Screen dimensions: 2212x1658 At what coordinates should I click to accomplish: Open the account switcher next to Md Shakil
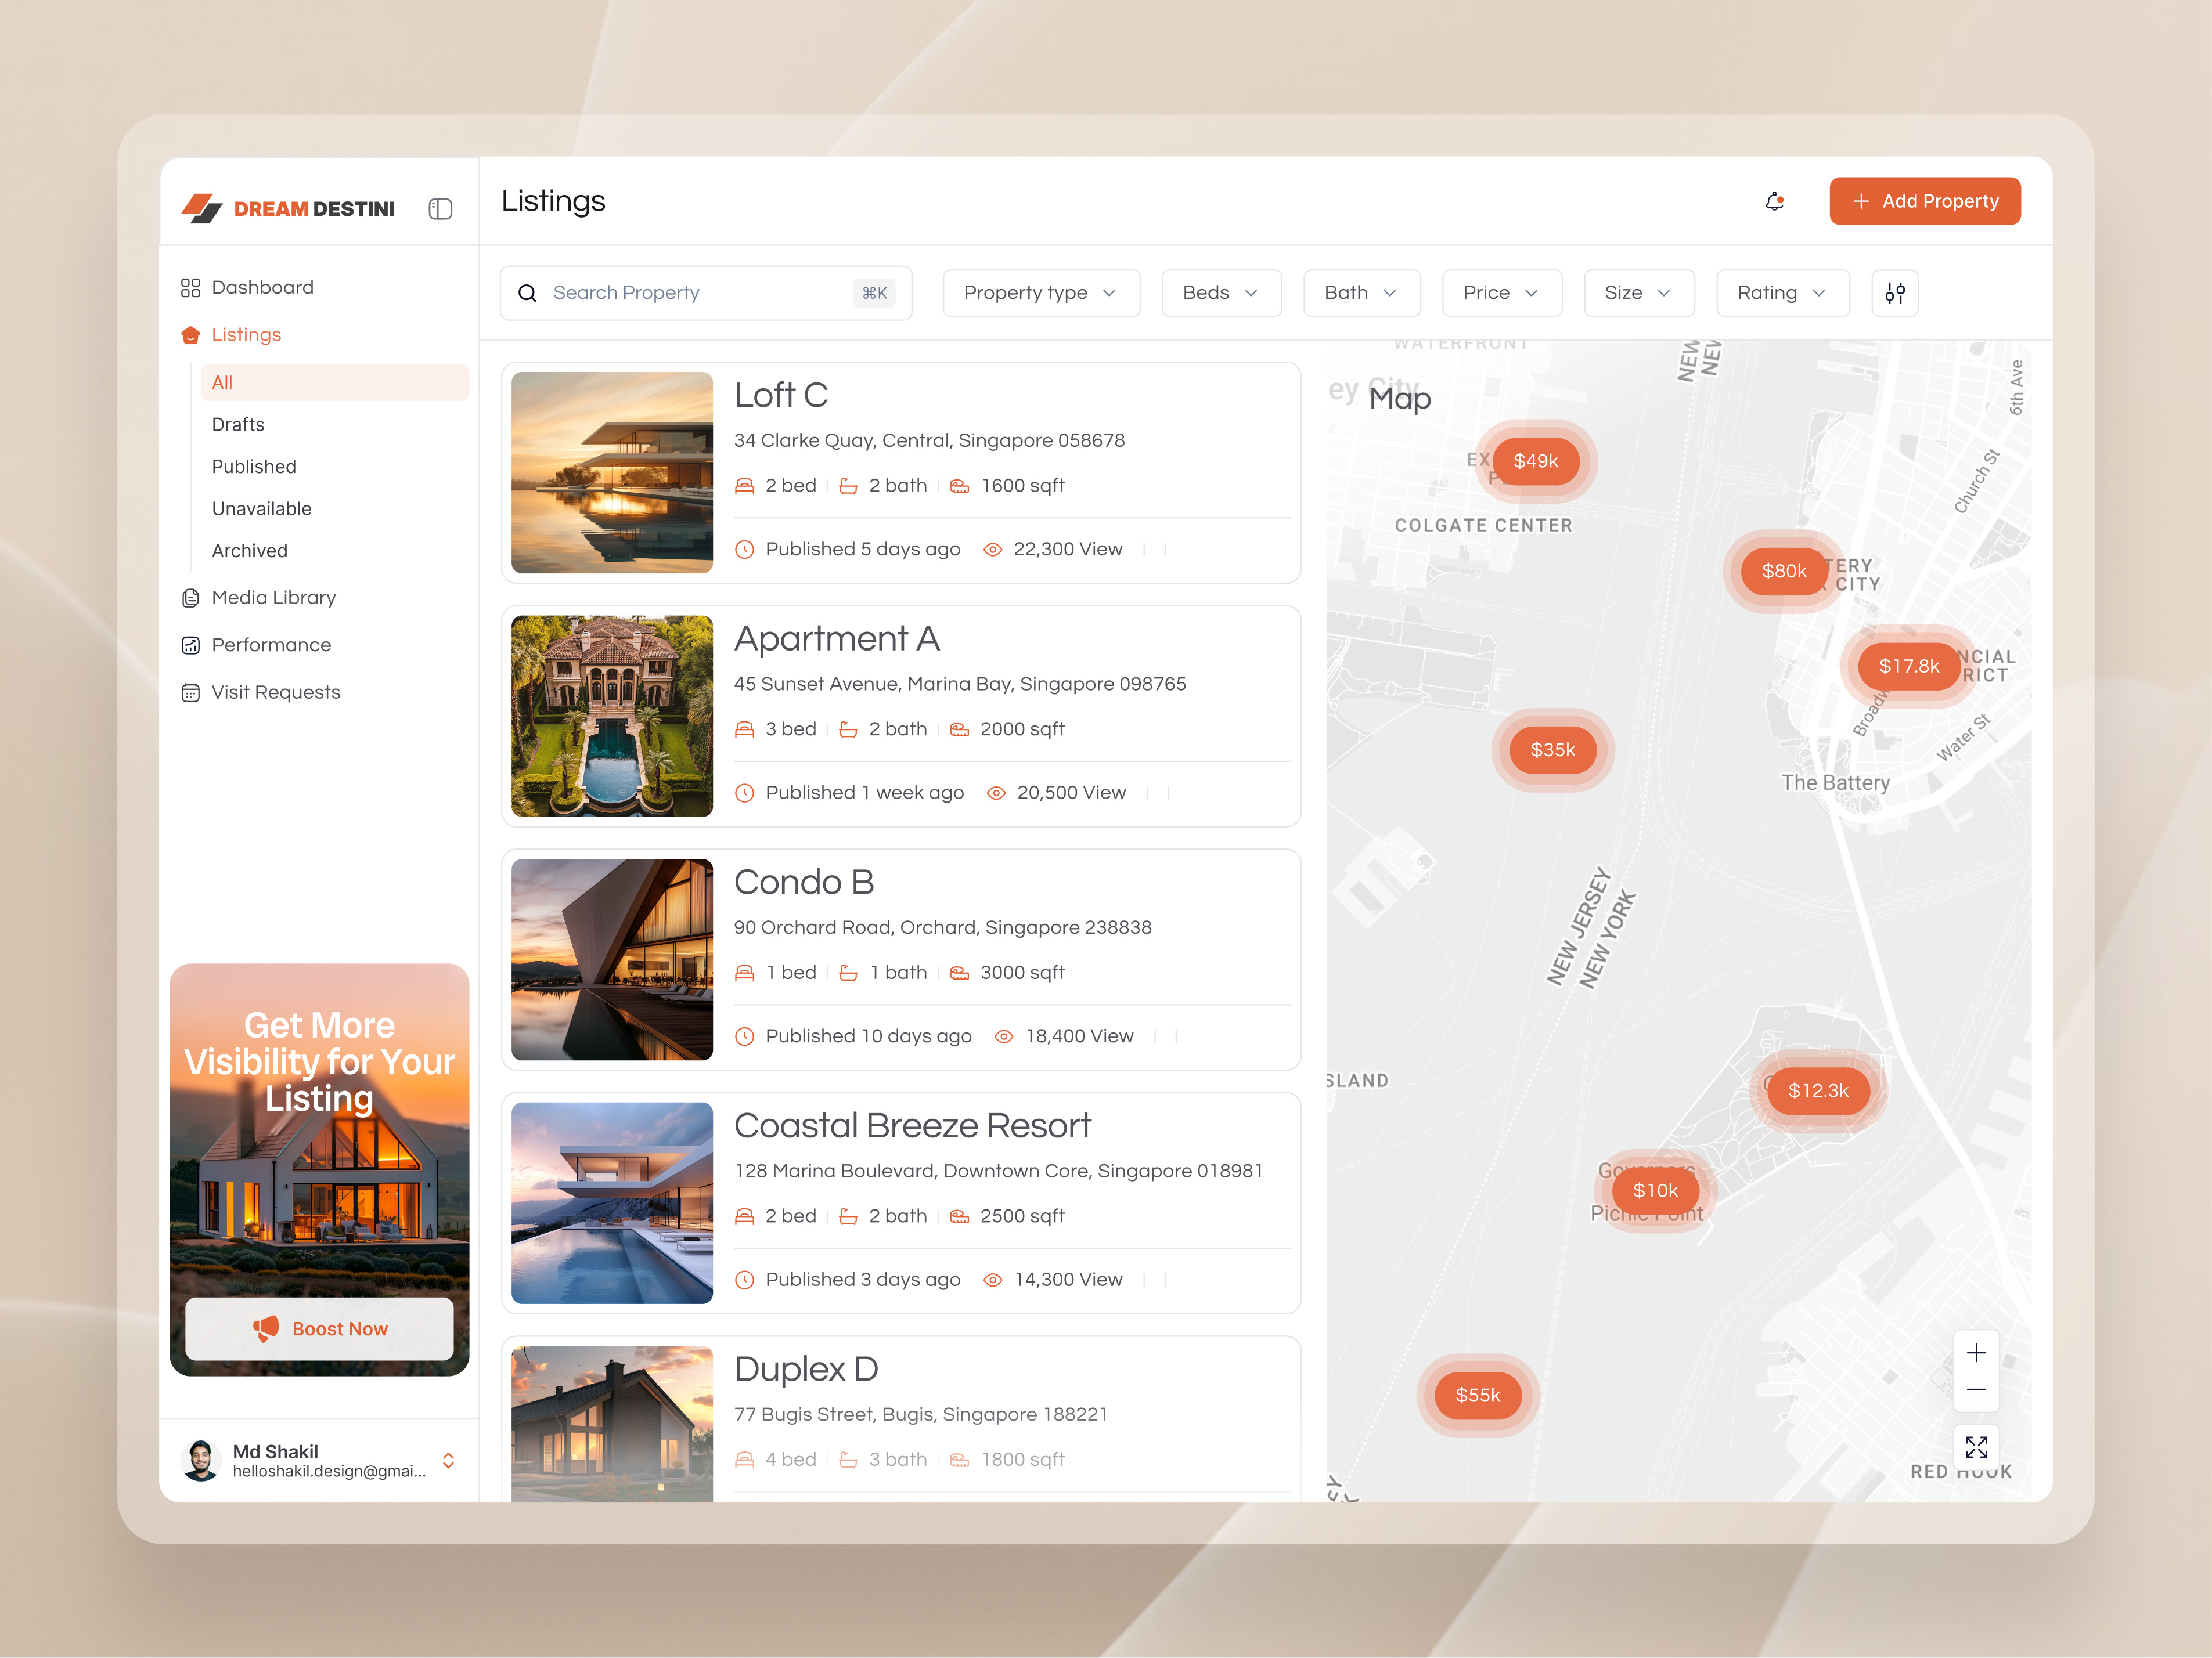449,1460
